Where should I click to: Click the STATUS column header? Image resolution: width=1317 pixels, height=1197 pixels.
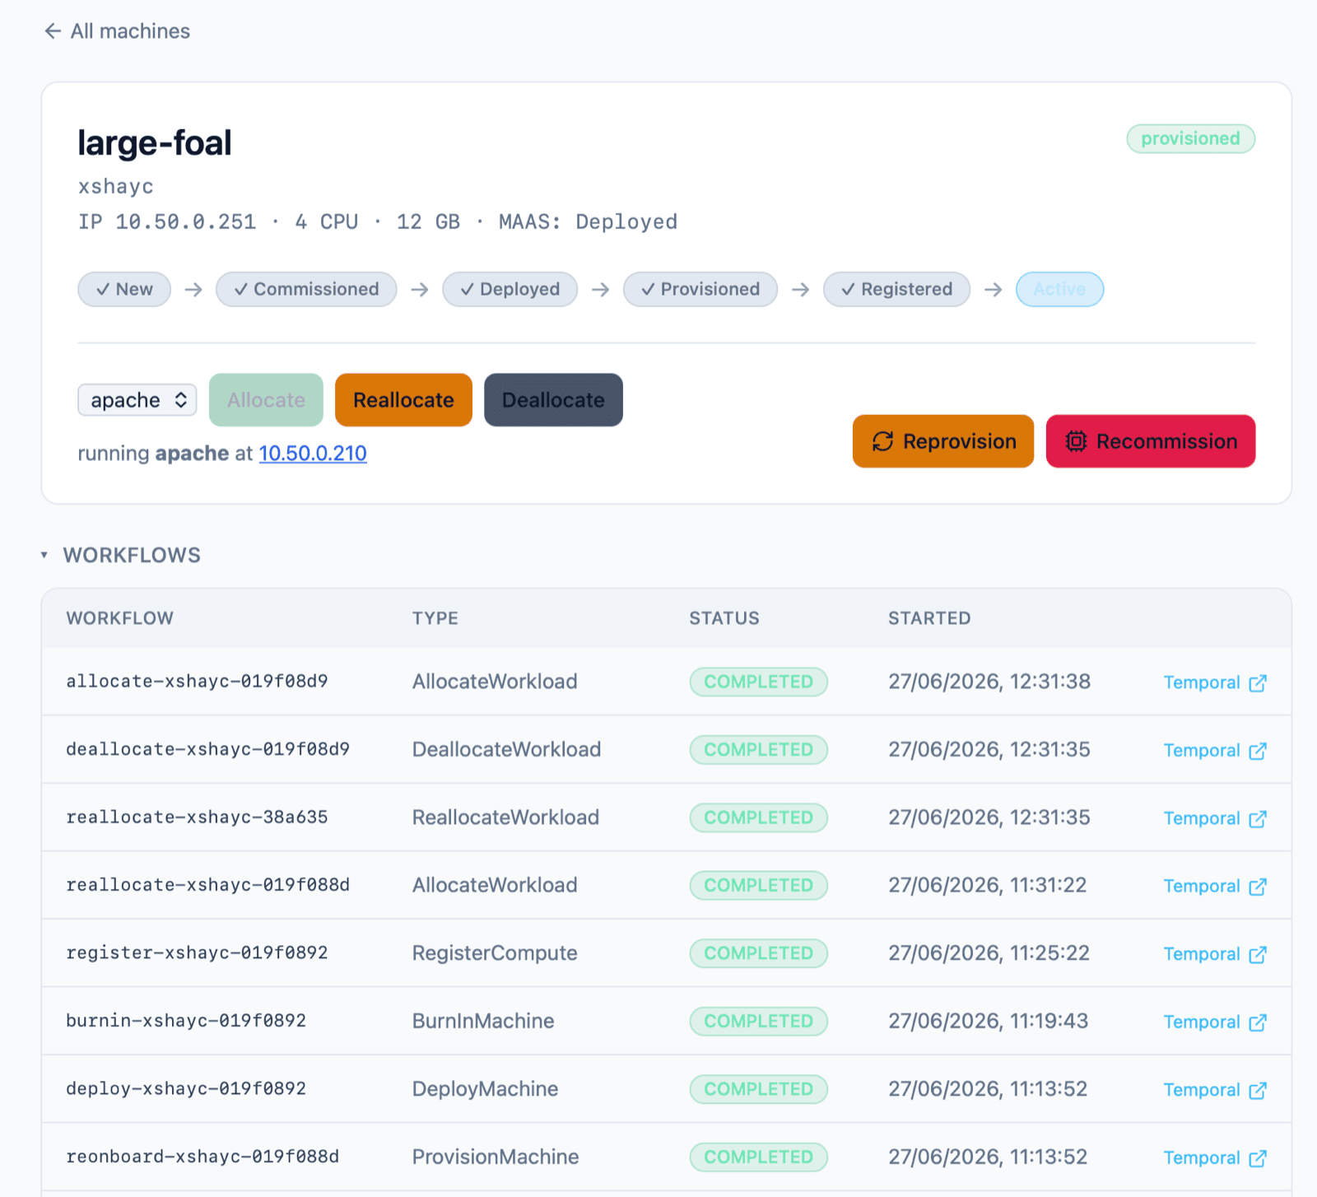(724, 618)
